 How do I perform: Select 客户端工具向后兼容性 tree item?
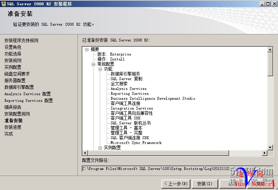point(132,113)
